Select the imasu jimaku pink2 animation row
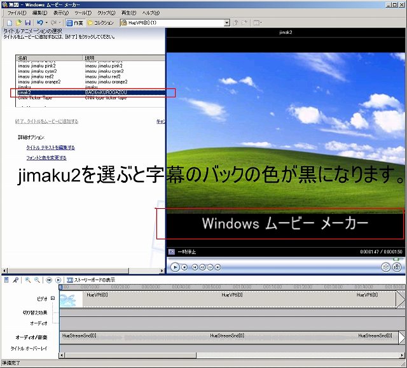 [90, 66]
